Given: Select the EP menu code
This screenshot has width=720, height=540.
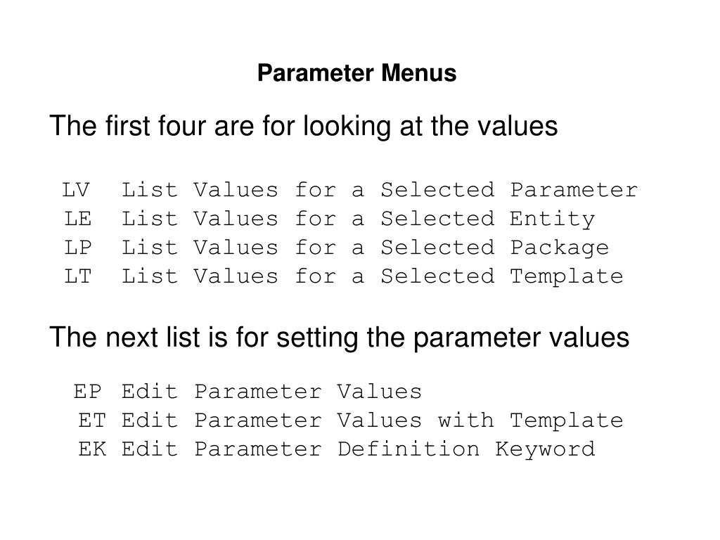Looking at the screenshot, I should click(87, 391).
